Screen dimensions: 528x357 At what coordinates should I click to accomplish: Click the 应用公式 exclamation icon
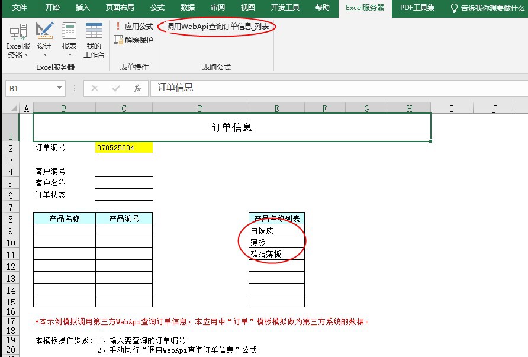[x=118, y=27]
